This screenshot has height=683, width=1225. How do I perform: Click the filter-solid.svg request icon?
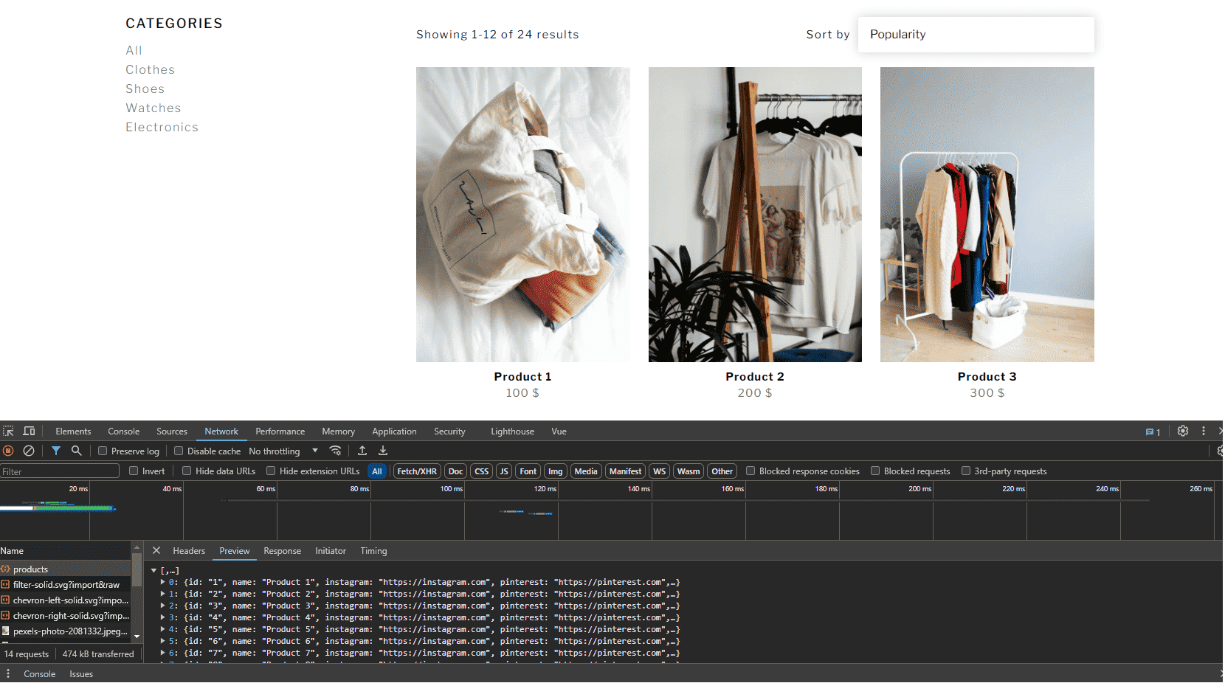[5, 585]
